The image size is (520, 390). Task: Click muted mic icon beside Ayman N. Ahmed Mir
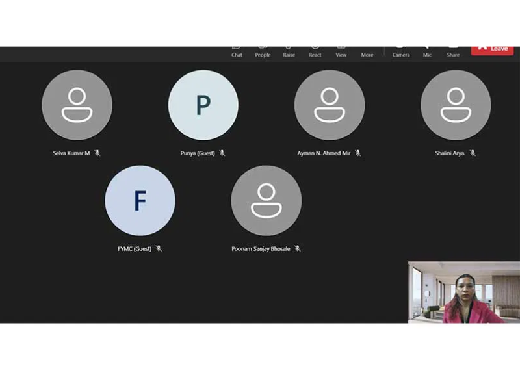tap(358, 153)
